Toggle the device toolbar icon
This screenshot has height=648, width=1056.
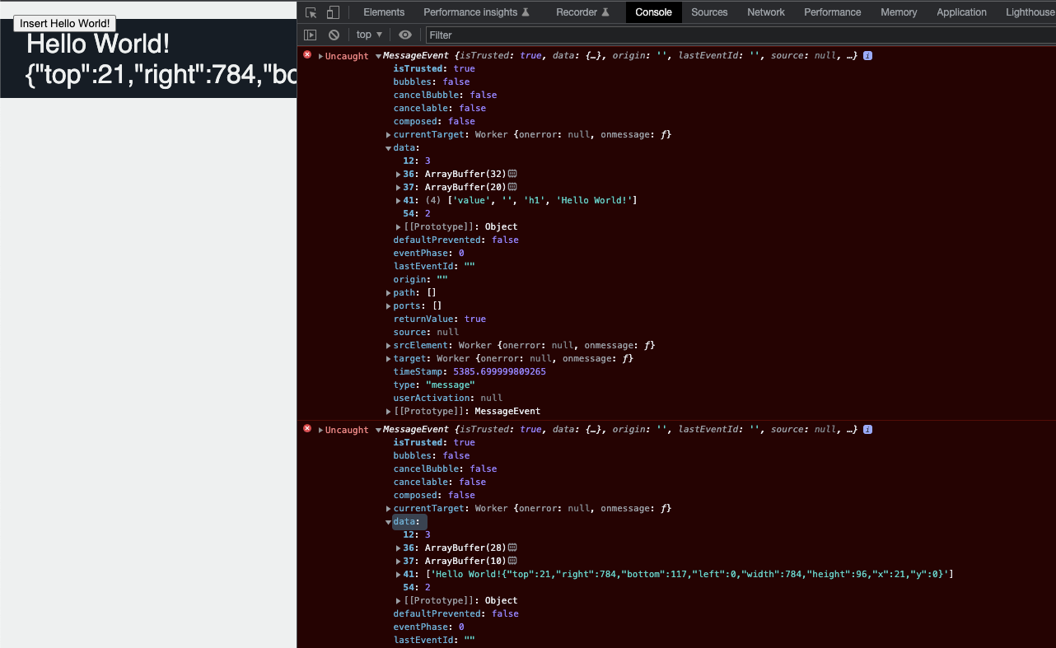[333, 12]
